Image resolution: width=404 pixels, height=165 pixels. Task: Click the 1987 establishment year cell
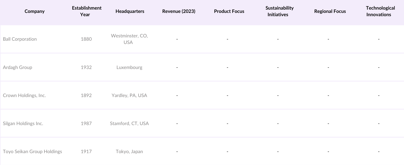point(86,124)
